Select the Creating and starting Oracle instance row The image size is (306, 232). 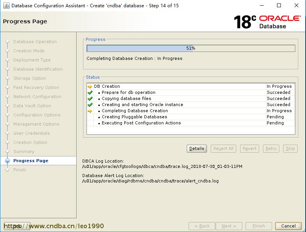(x=191, y=105)
